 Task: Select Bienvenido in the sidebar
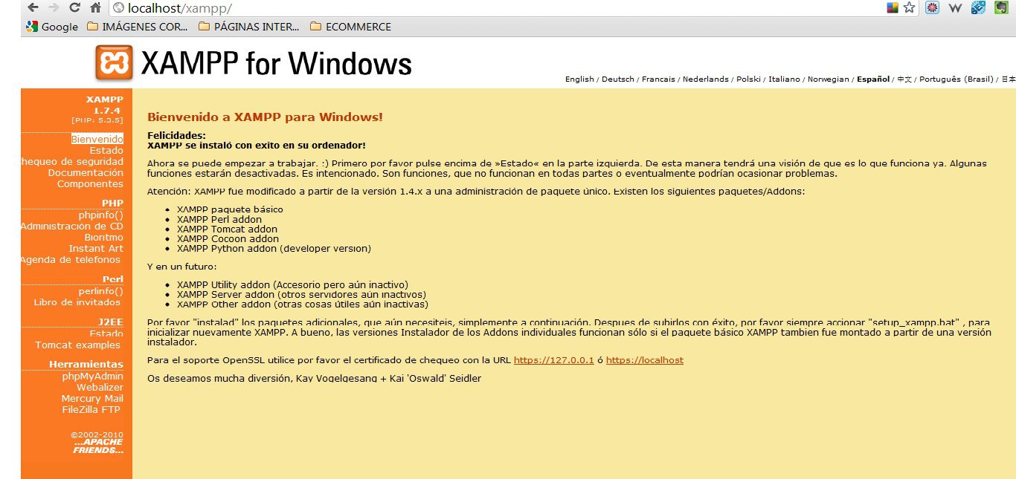click(97, 139)
